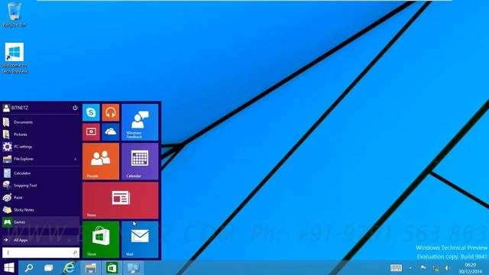This screenshot has width=489, height=275.
Task: Open Documents from Start menu
Action: (x=40, y=122)
